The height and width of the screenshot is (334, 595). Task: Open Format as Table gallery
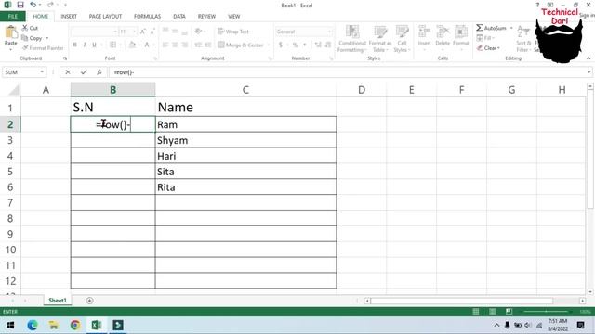[x=380, y=39]
